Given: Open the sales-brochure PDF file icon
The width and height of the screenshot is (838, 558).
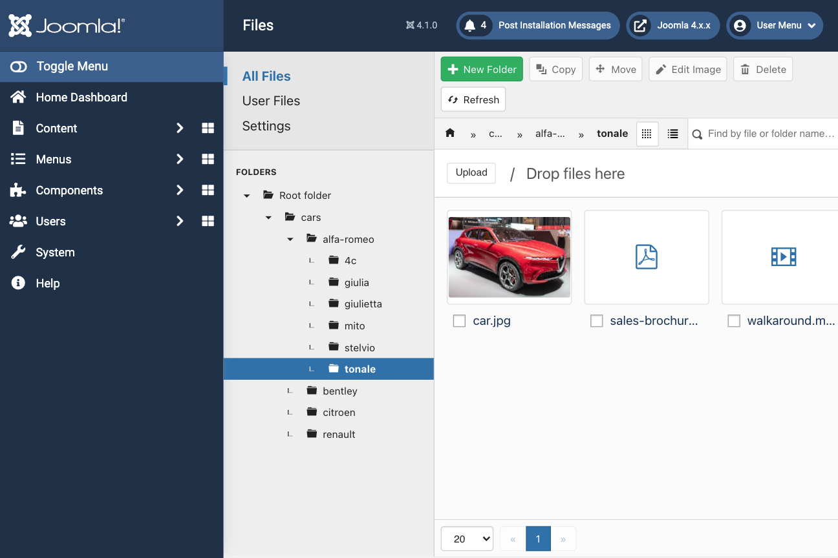Looking at the screenshot, I should click(646, 257).
